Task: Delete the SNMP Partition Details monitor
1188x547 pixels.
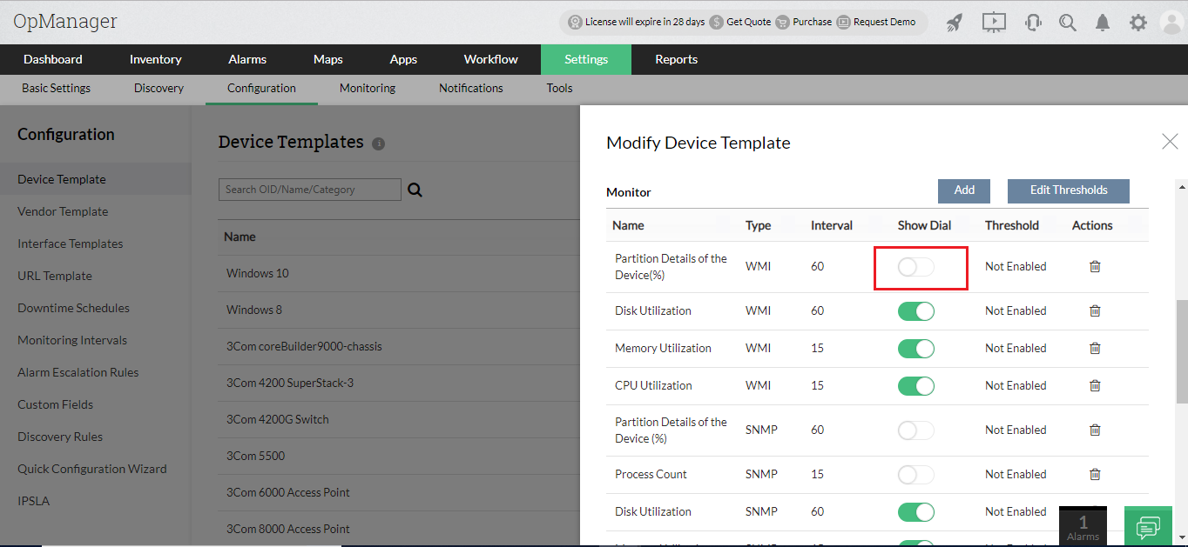Action: click(x=1095, y=430)
